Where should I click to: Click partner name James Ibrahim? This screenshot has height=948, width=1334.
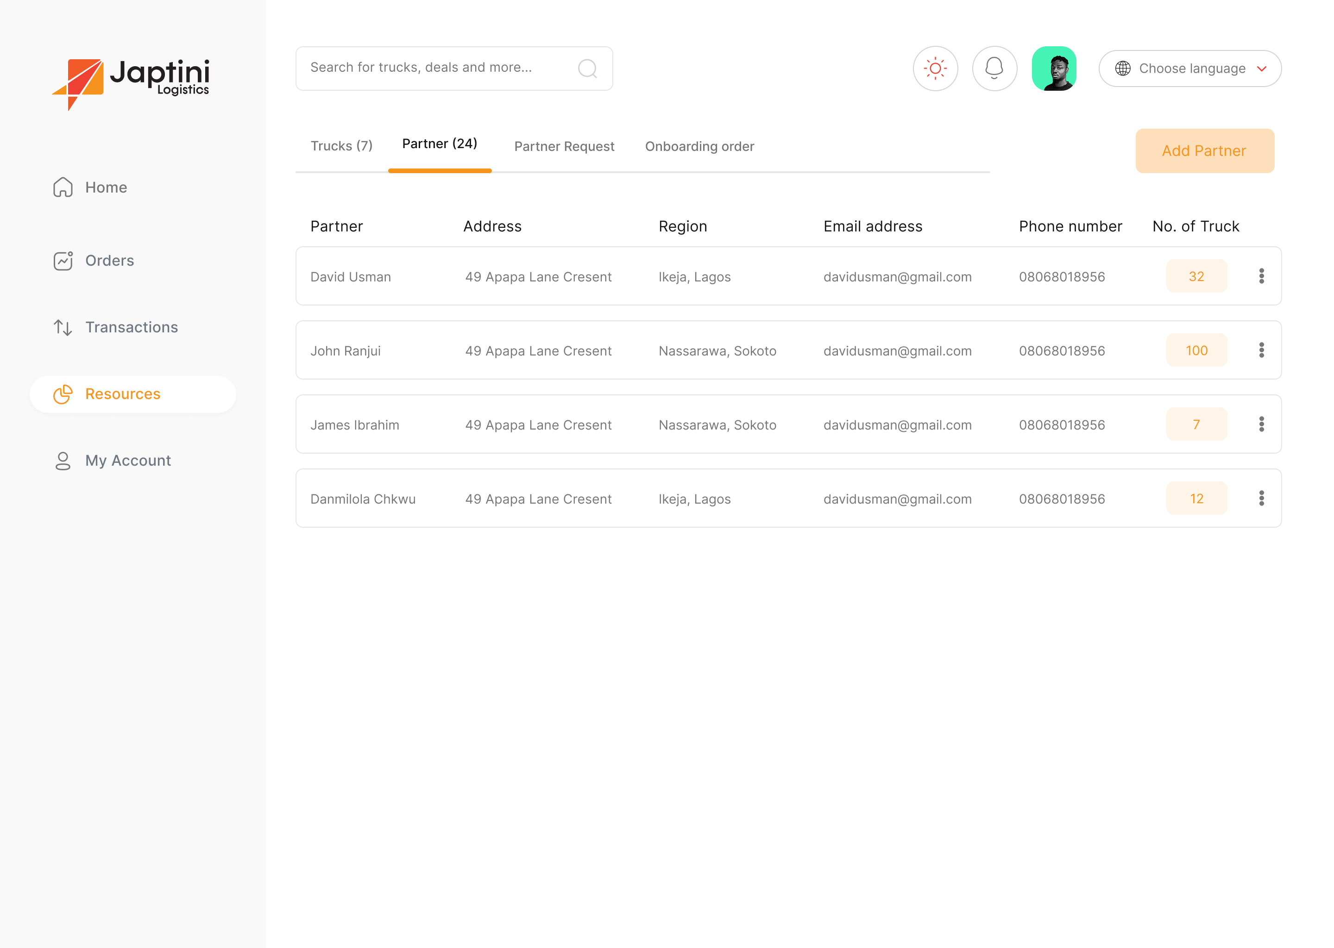(x=354, y=425)
